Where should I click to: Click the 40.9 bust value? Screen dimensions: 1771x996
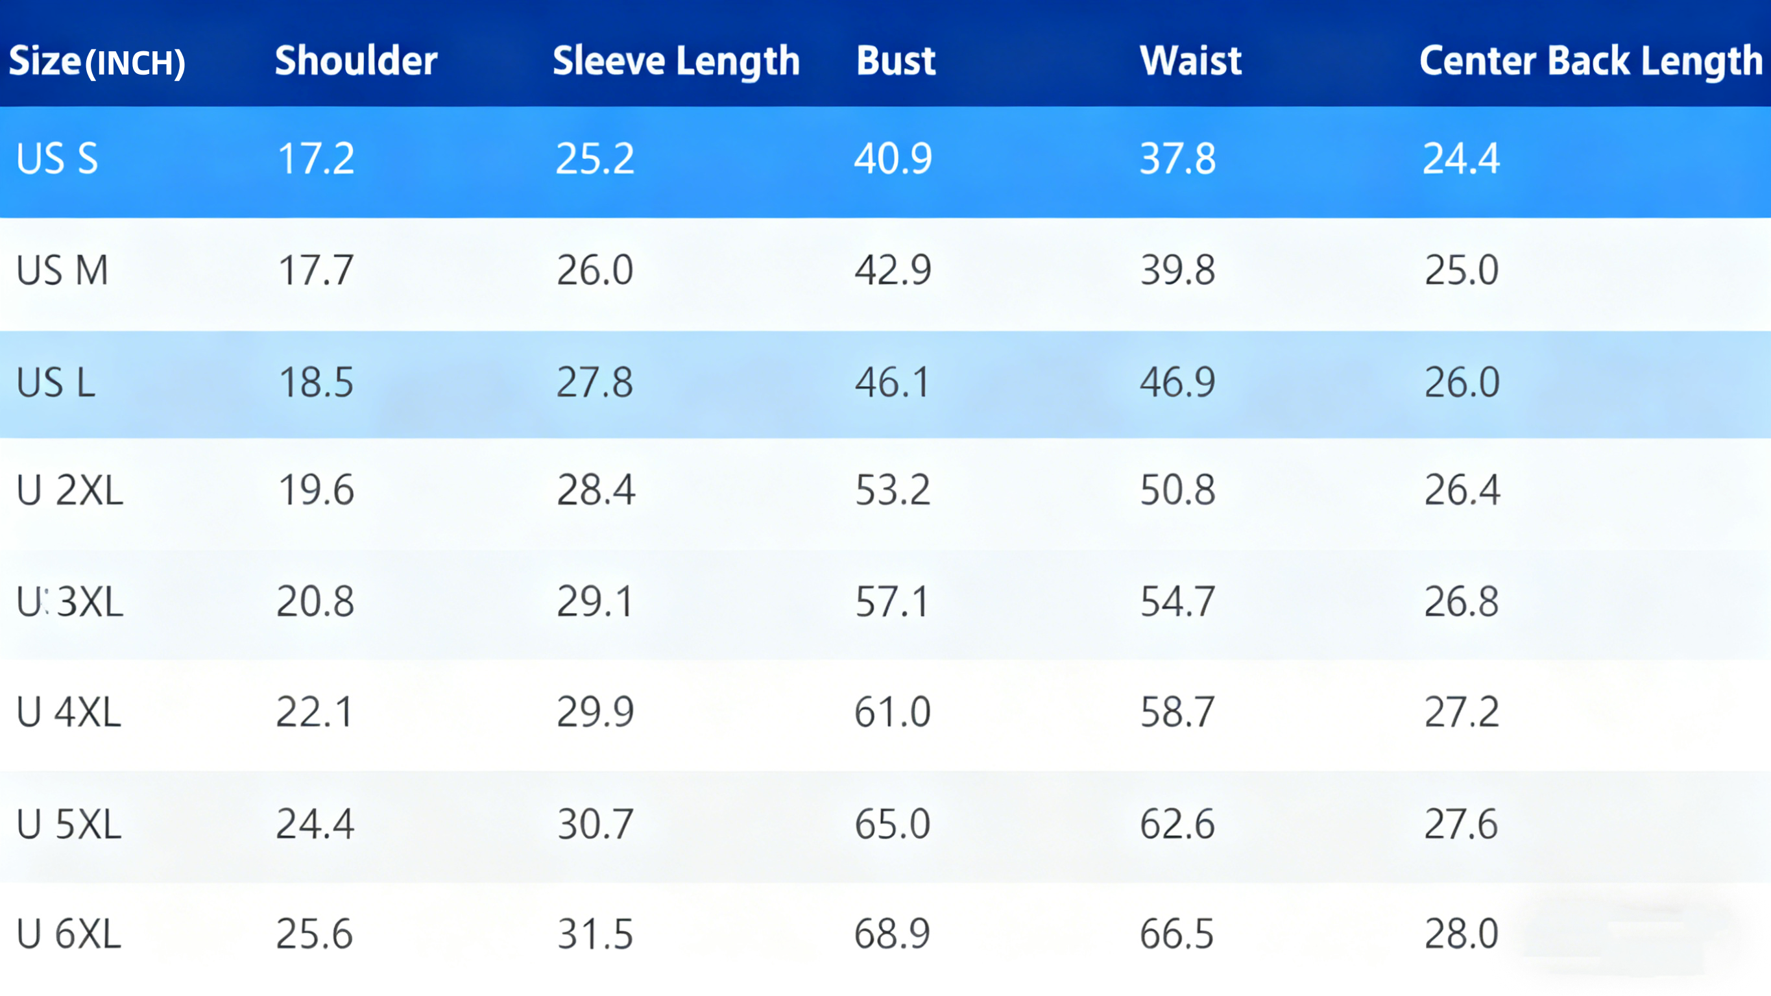[x=893, y=159]
